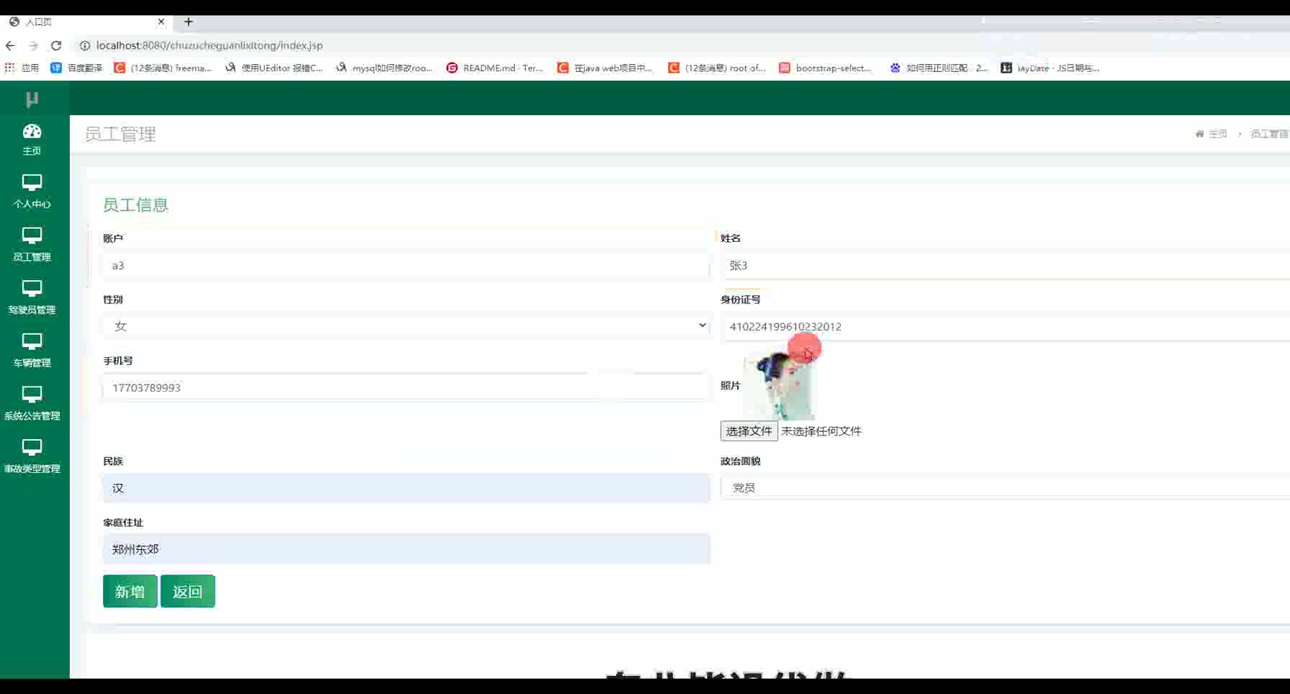Click the browser address bar URL
Viewport: 1290px width, 694px height.
click(x=209, y=45)
